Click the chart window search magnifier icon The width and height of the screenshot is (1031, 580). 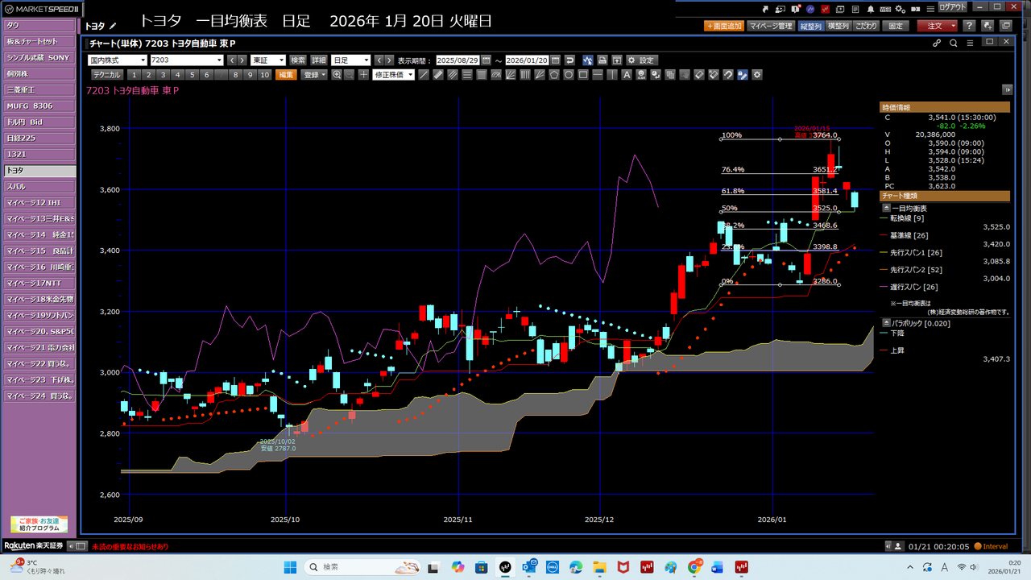tap(954, 43)
